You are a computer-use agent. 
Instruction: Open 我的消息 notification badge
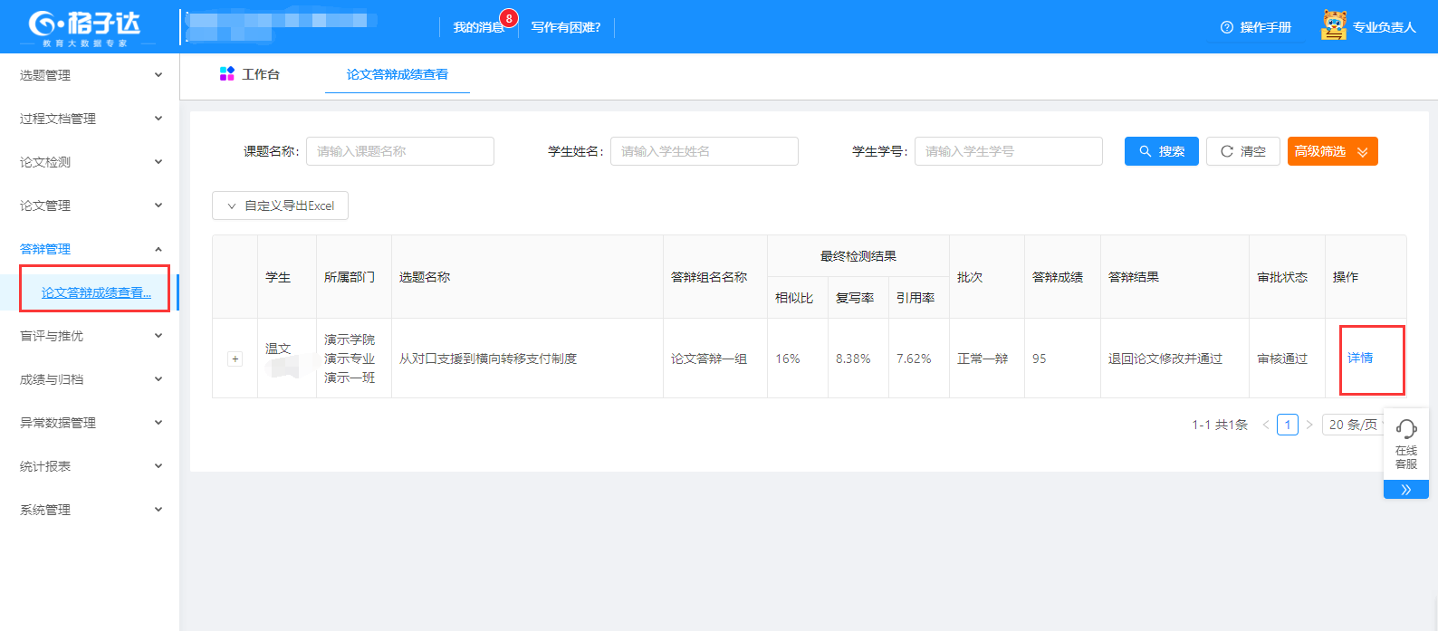click(x=509, y=18)
